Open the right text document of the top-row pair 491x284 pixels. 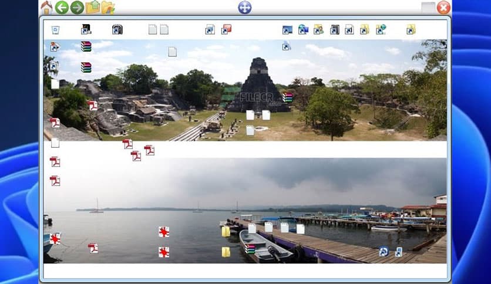click(x=164, y=30)
